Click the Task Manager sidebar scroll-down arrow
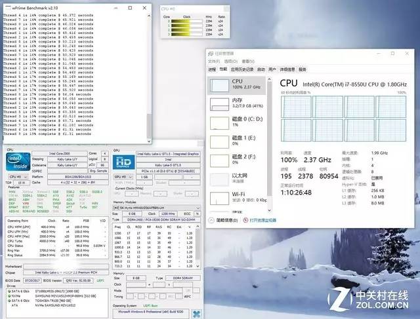This screenshot has height=319, width=420. tap(270, 210)
